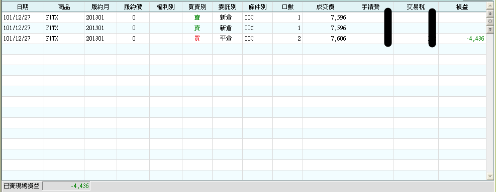The width and height of the screenshot is (496, 192).
Task: Click the scroll-down arrow at scrollbar bottom
Action: pyautogui.click(x=490, y=176)
